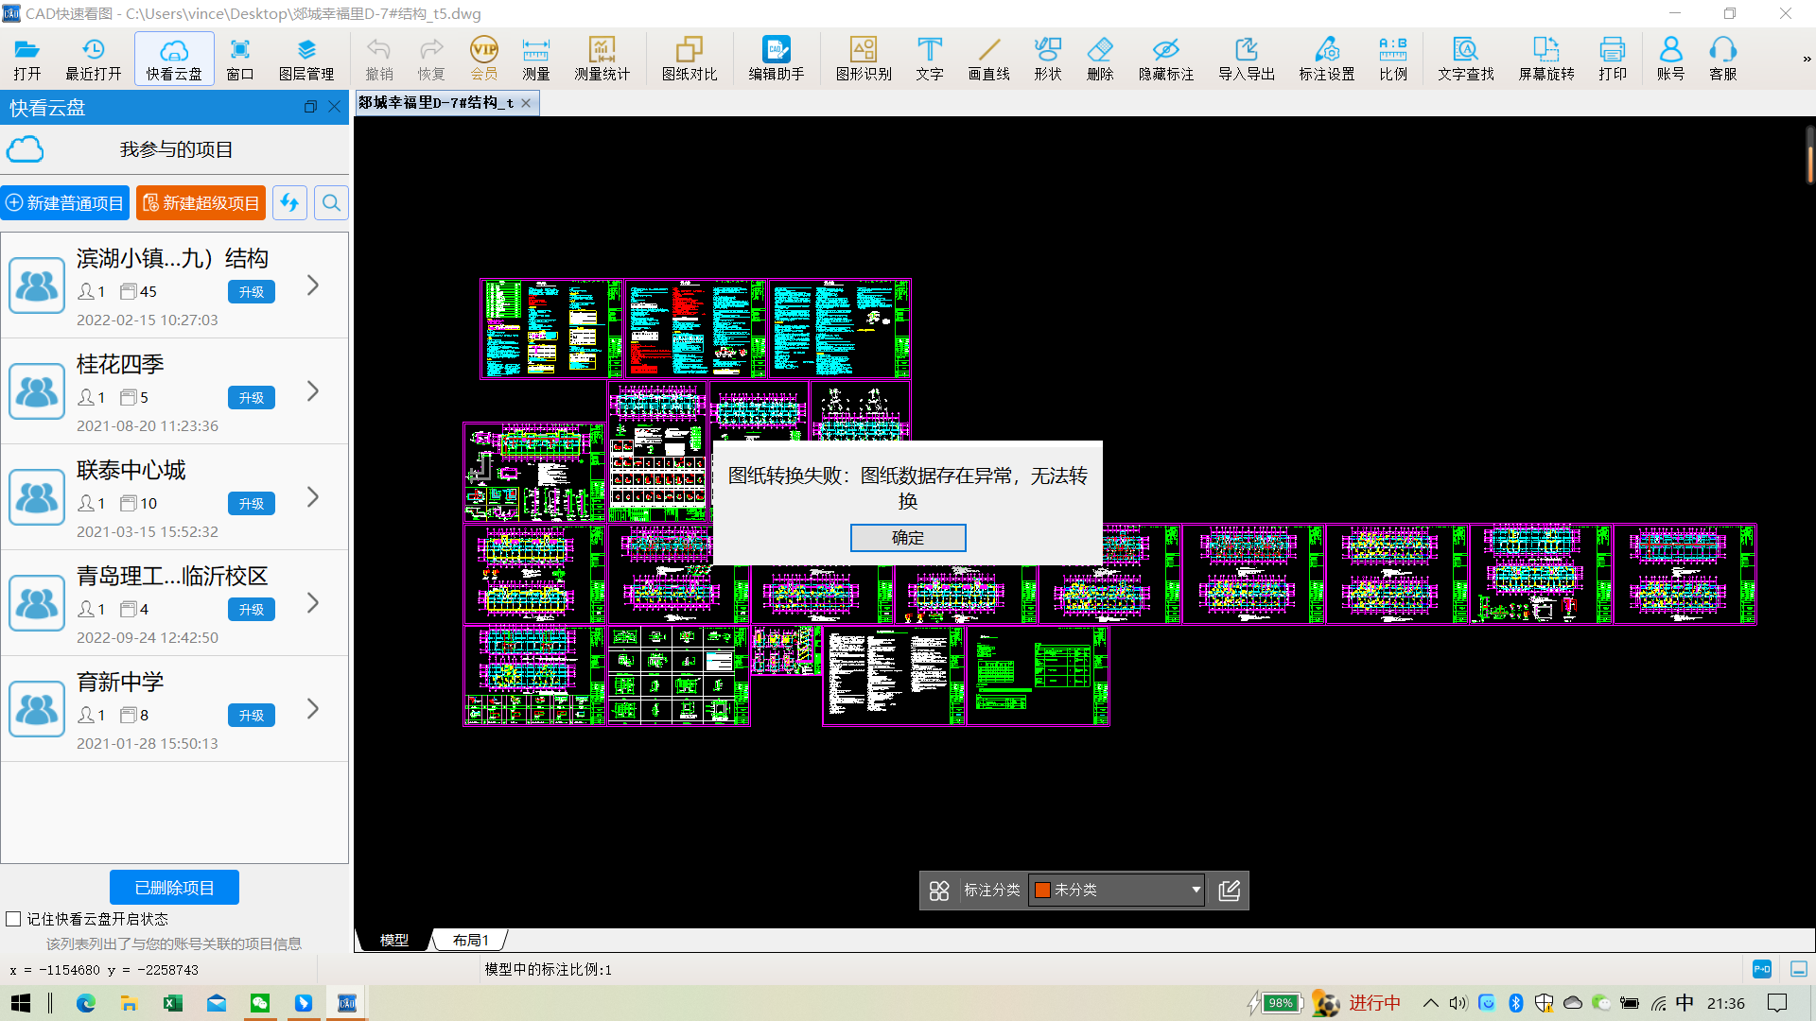
Task: Toggle the 快看云盘 cloud panel
Action: [x=174, y=59]
